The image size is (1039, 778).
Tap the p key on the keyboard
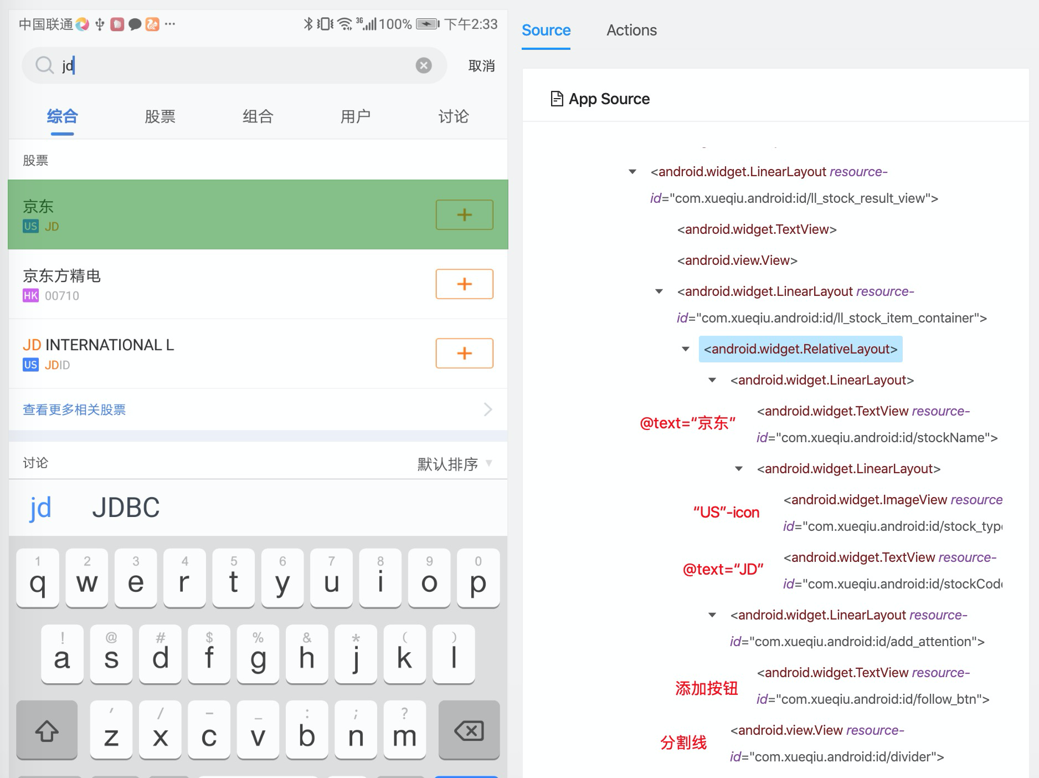tap(478, 578)
